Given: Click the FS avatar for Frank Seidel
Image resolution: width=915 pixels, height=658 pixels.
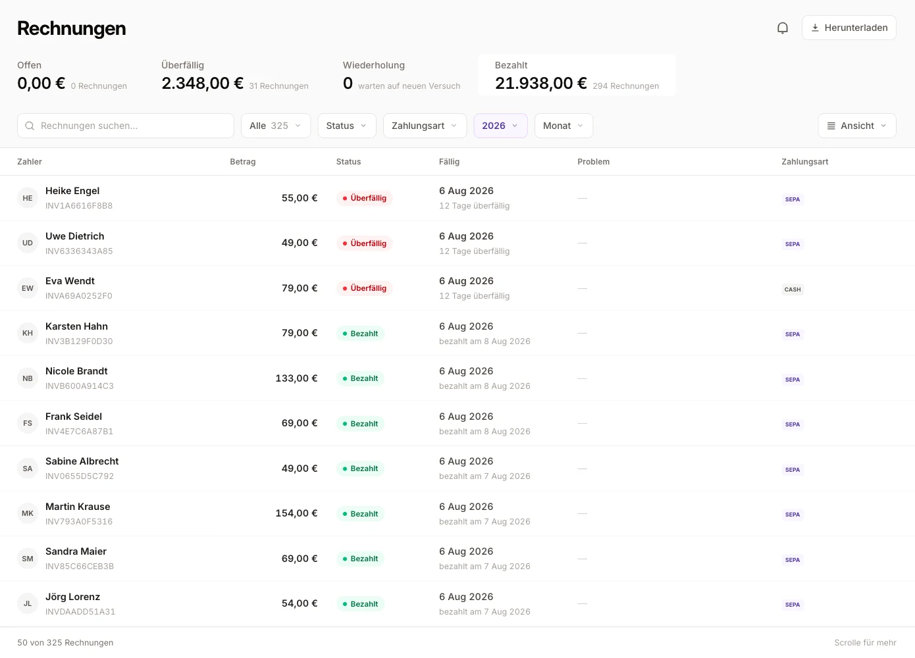Looking at the screenshot, I should pyautogui.click(x=28, y=423).
